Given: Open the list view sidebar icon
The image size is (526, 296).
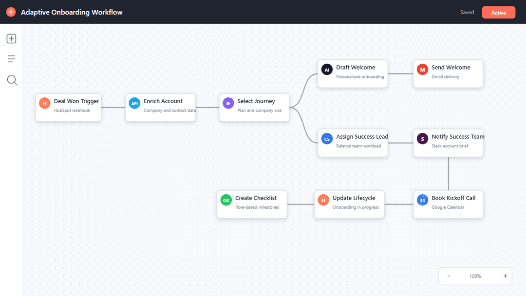Looking at the screenshot, I should coord(11,59).
